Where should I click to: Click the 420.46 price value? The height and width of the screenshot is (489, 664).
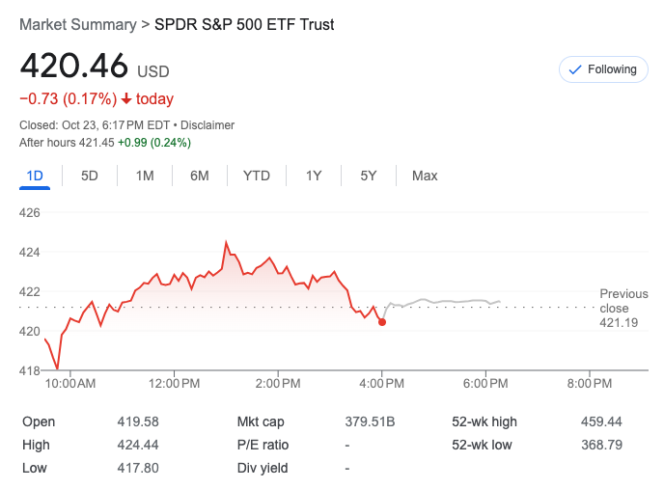74,66
